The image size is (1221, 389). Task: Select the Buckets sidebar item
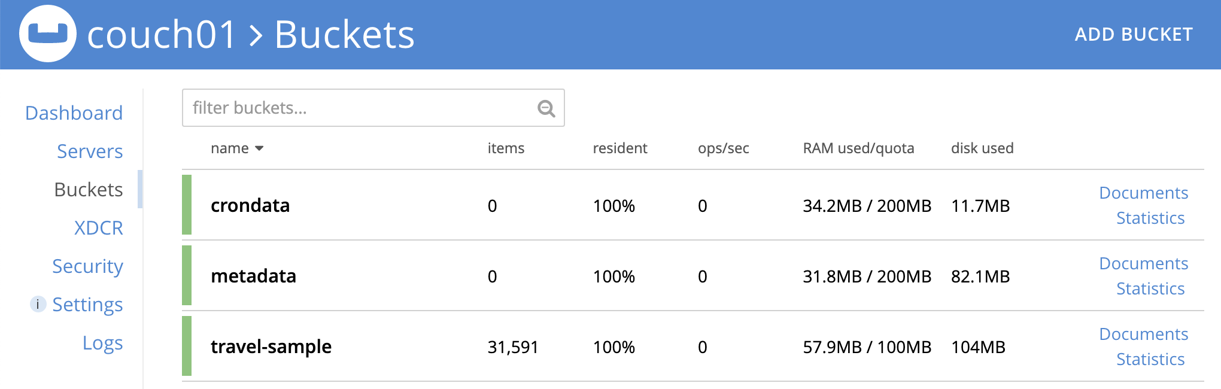[88, 190]
